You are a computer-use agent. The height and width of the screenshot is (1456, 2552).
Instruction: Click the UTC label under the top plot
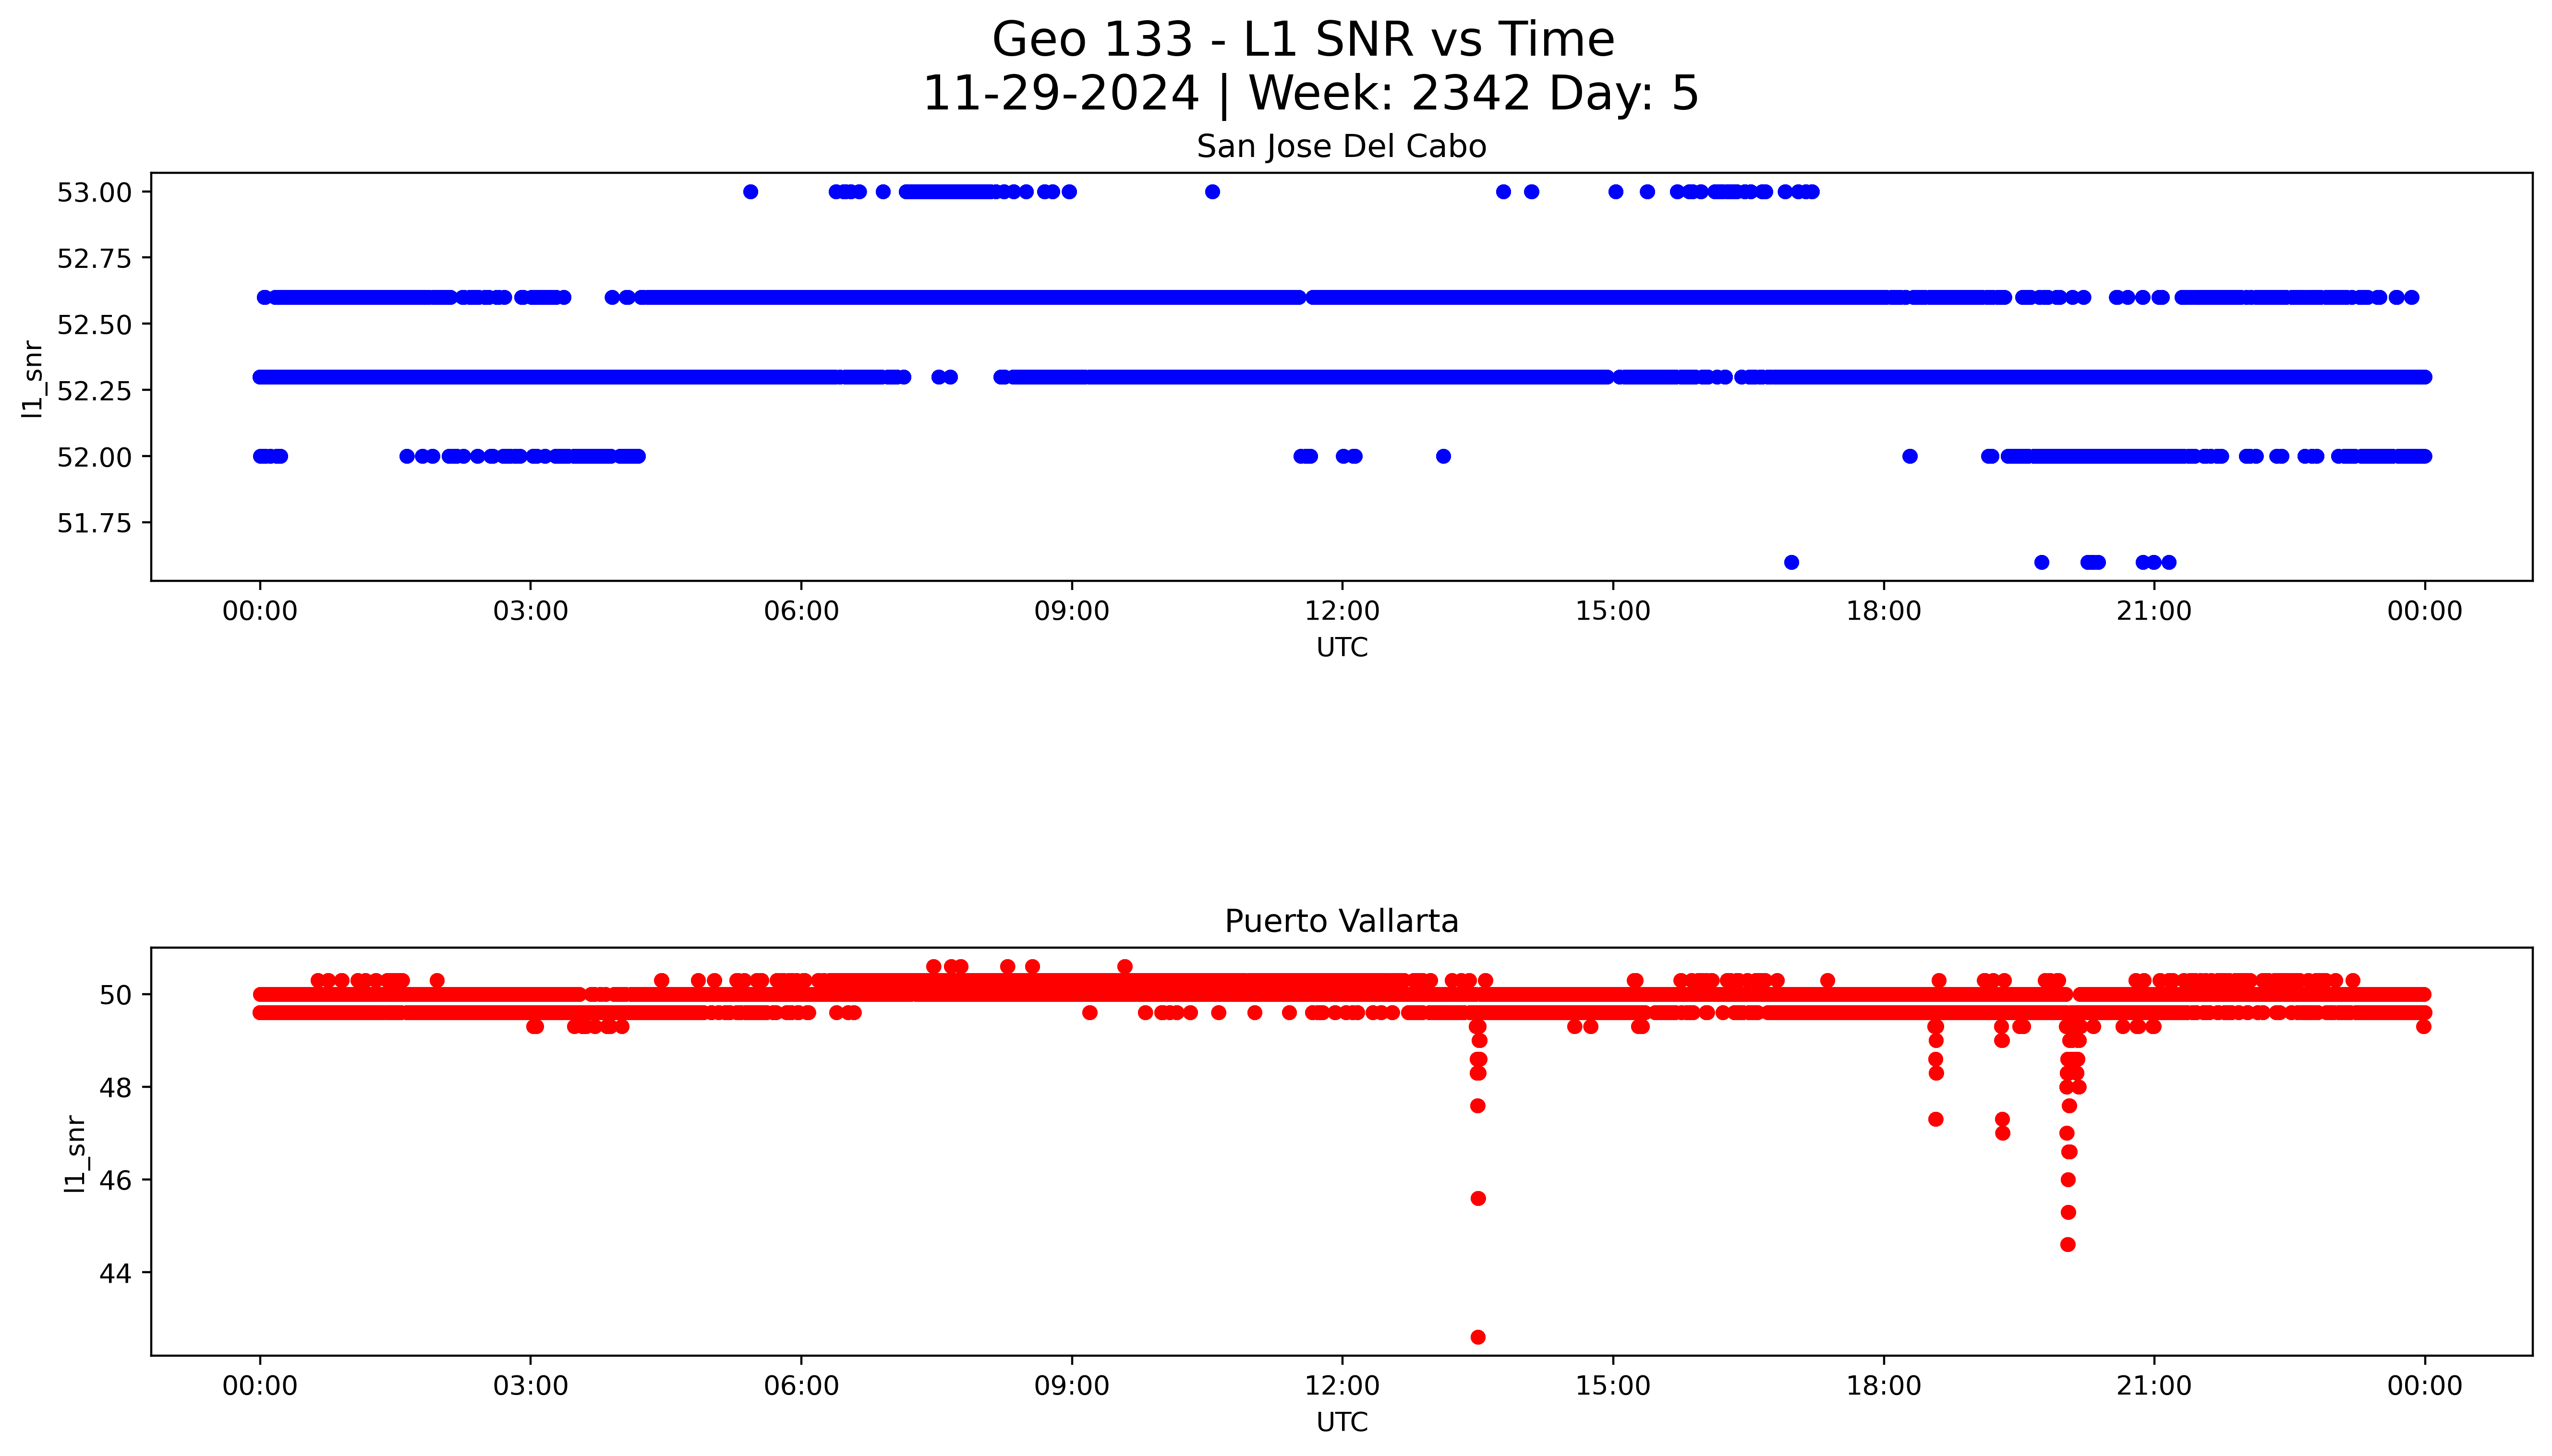[x=1341, y=647]
